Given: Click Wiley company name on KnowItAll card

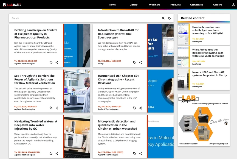Looking at the screenshot, I should click(101, 63).
